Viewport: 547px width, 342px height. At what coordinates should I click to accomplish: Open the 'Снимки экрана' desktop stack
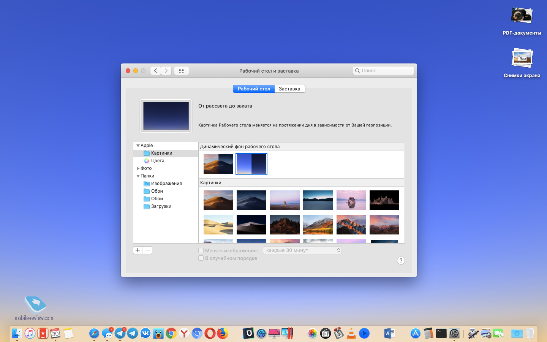[522, 63]
